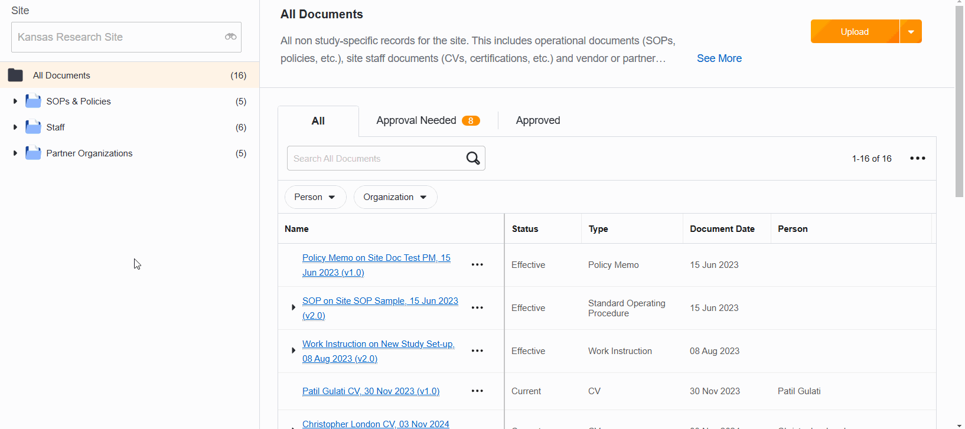Click the magnifier search icon

coord(472,158)
